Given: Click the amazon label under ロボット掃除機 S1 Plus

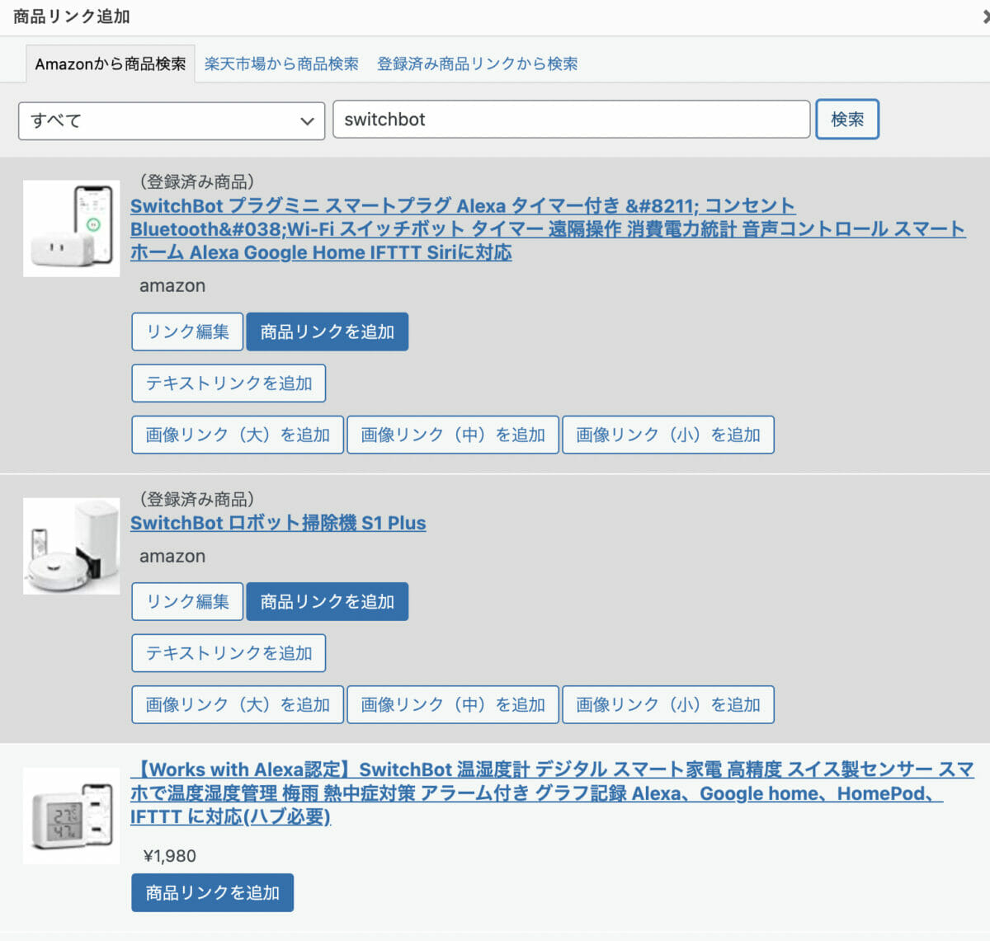Looking at the screenshot, I should 172,556.
